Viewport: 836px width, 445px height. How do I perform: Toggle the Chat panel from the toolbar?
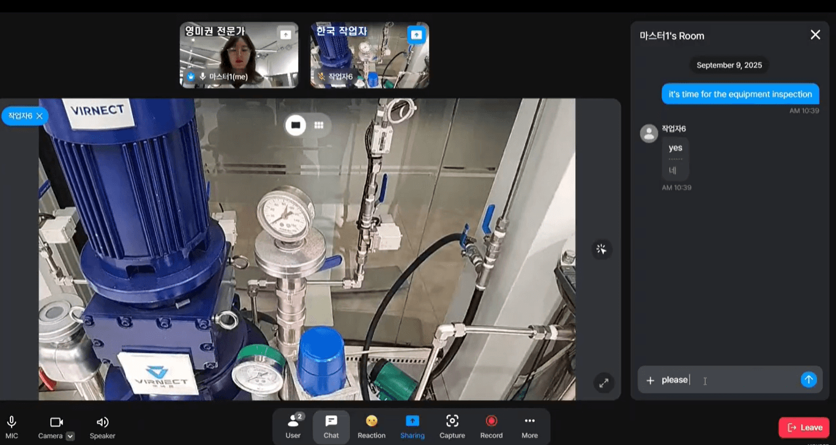click(x=331, y=427)
